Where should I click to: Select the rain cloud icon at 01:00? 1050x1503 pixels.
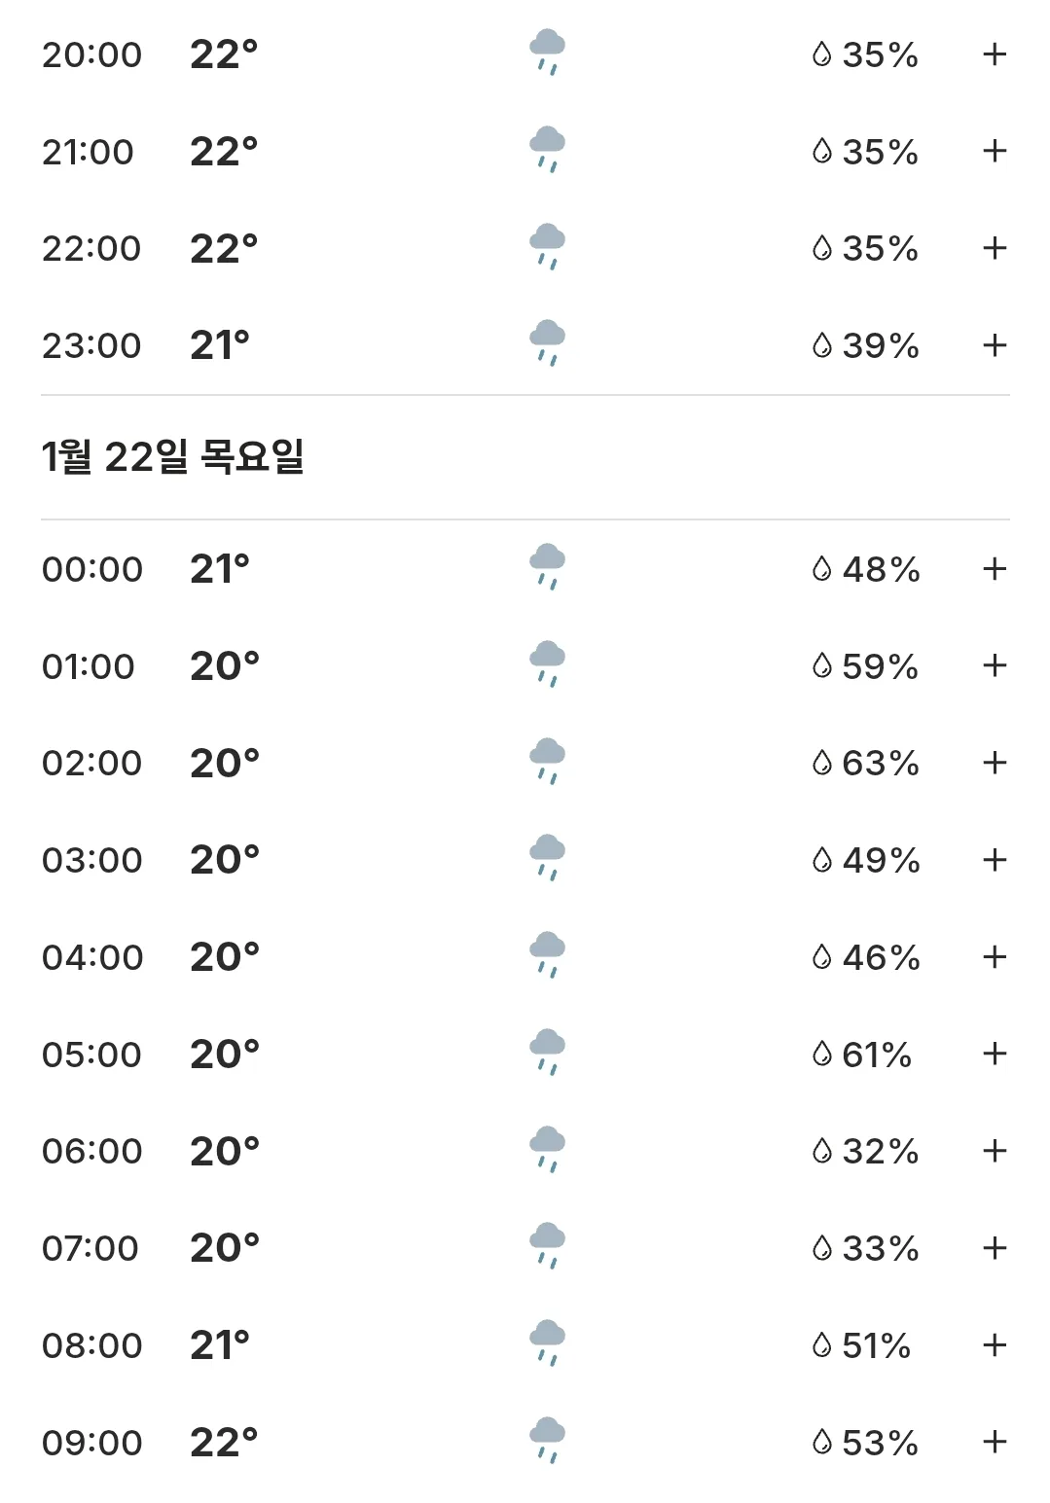coord(547,664)
